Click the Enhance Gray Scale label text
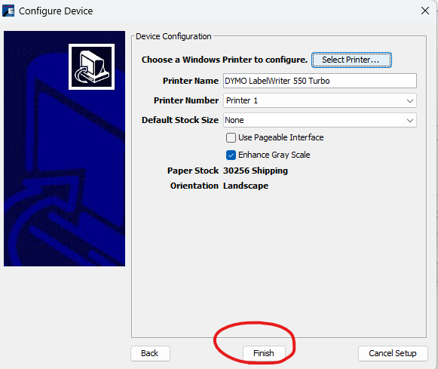 click(x=274, y=155)
